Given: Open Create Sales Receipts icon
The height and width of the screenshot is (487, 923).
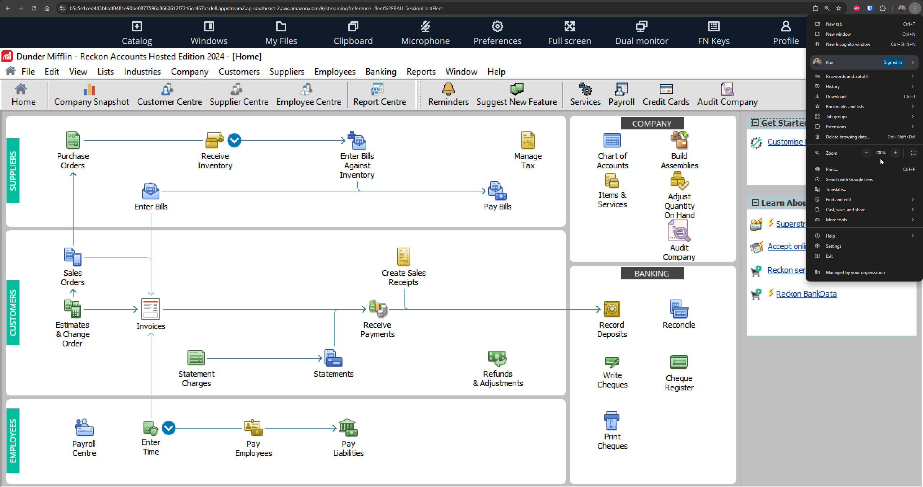Looking at the screenshot, I should [x=403, y=257].
